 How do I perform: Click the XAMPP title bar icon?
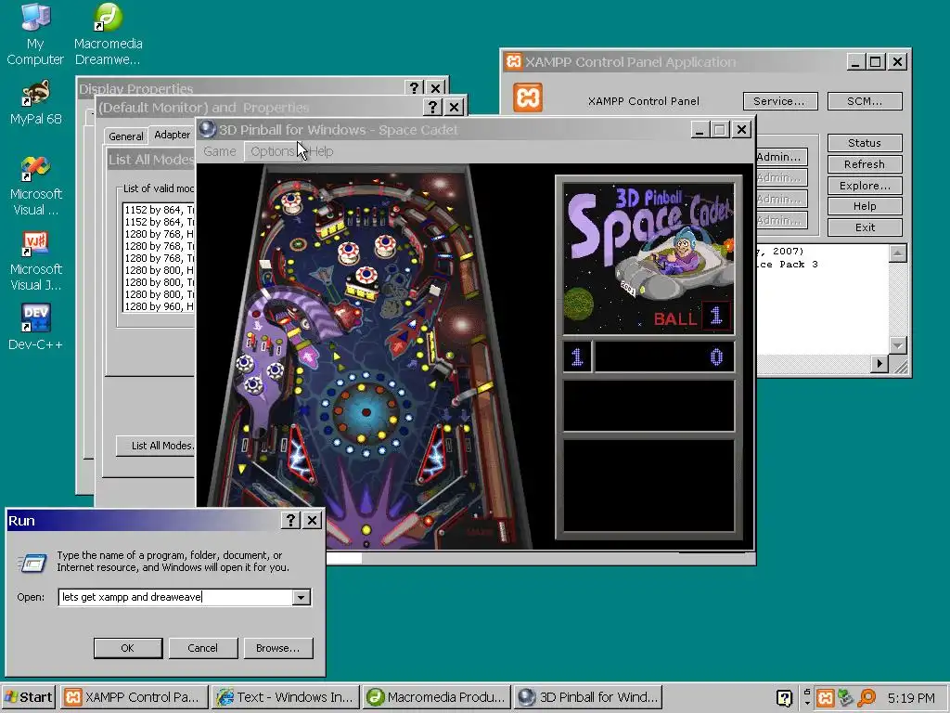(513, 61)
